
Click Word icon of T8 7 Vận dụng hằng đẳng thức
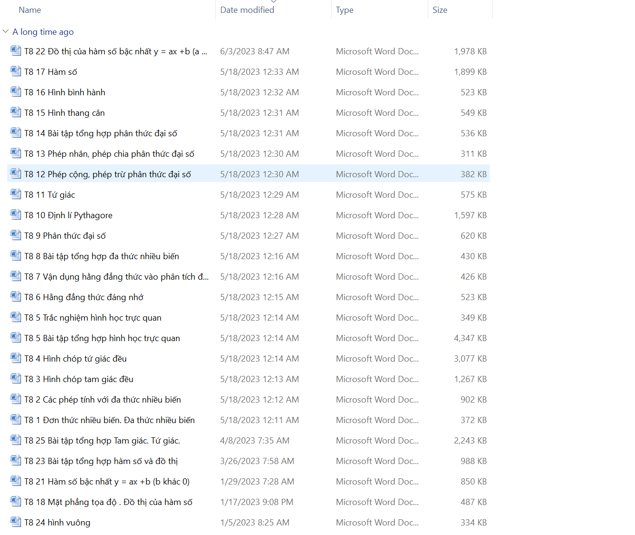16,276
